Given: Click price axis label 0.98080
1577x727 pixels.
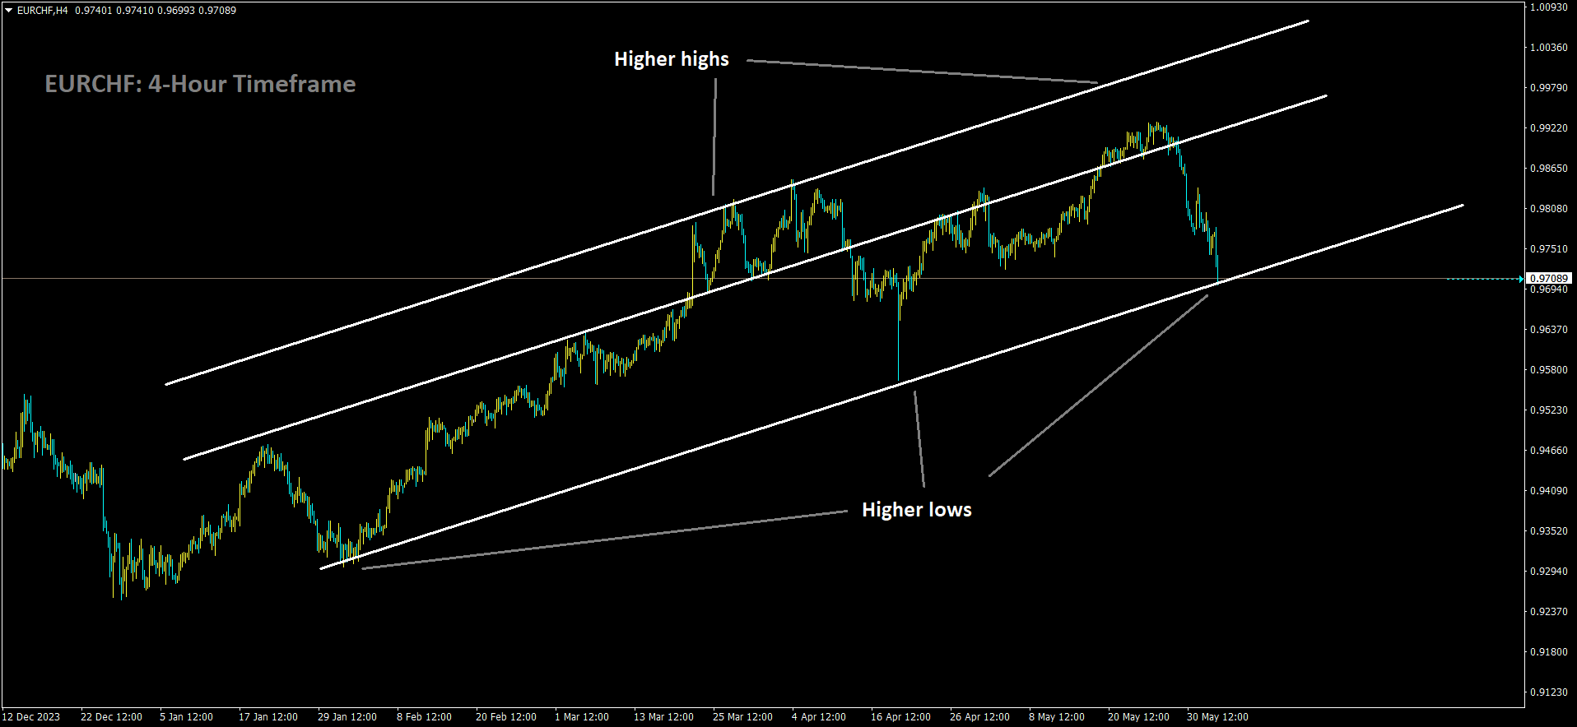Looking at the screenshot, I should (1548, 208).
